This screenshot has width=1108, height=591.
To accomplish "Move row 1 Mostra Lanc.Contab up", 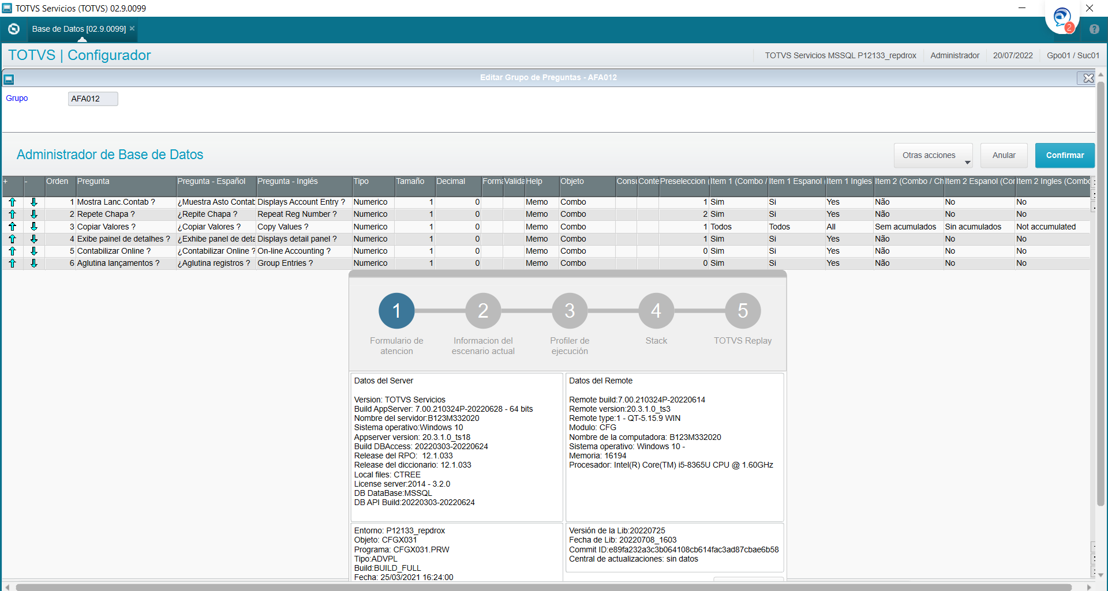I will pyautogui.click(x=12, y=202).
